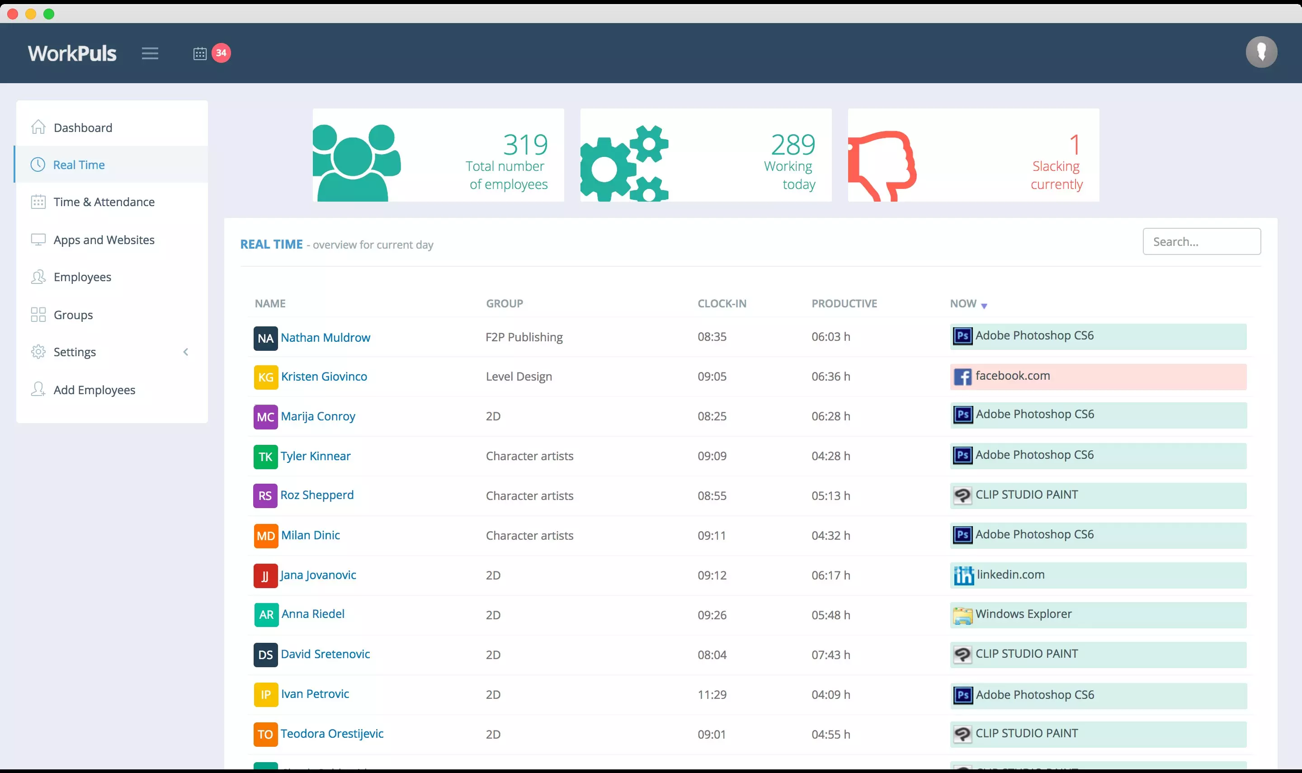Viewport: 1302px width, 773px height.
Task: Select the Employees menu item
Action: [82, 277]
